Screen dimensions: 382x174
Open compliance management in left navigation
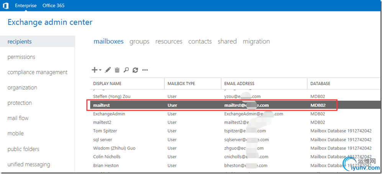[38, 72]
